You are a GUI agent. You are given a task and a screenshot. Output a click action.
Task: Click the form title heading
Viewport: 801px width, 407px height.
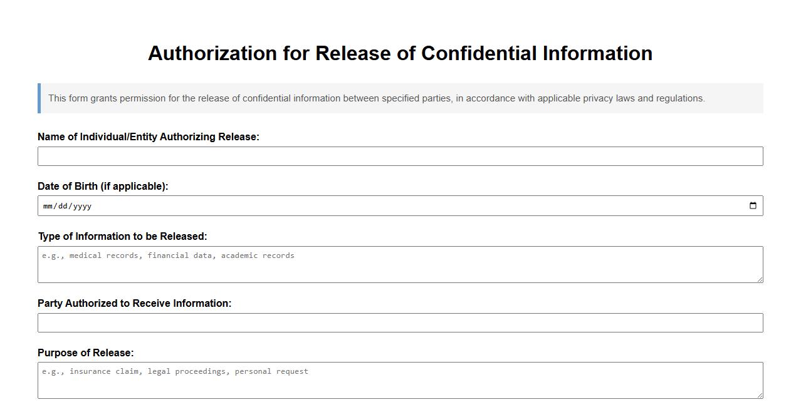click(x=400, y=53)
